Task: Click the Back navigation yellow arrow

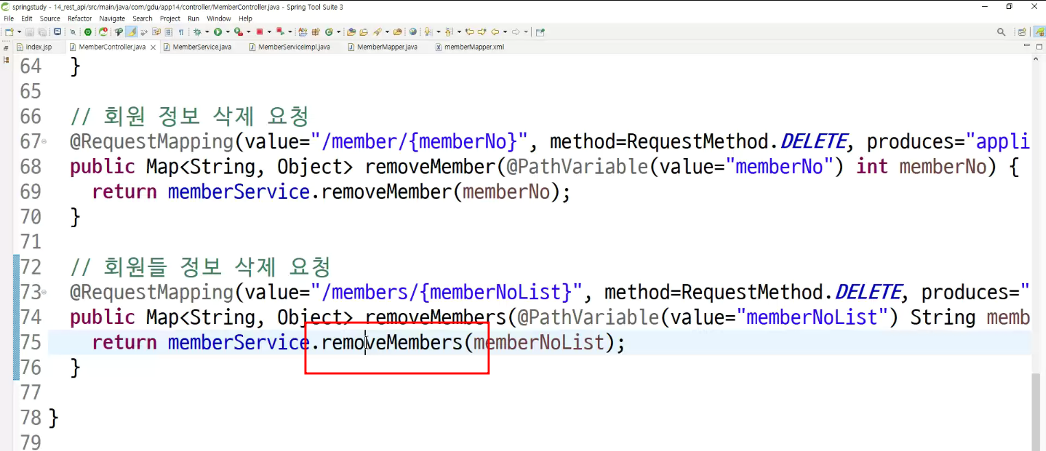Action: pos(496,32)
